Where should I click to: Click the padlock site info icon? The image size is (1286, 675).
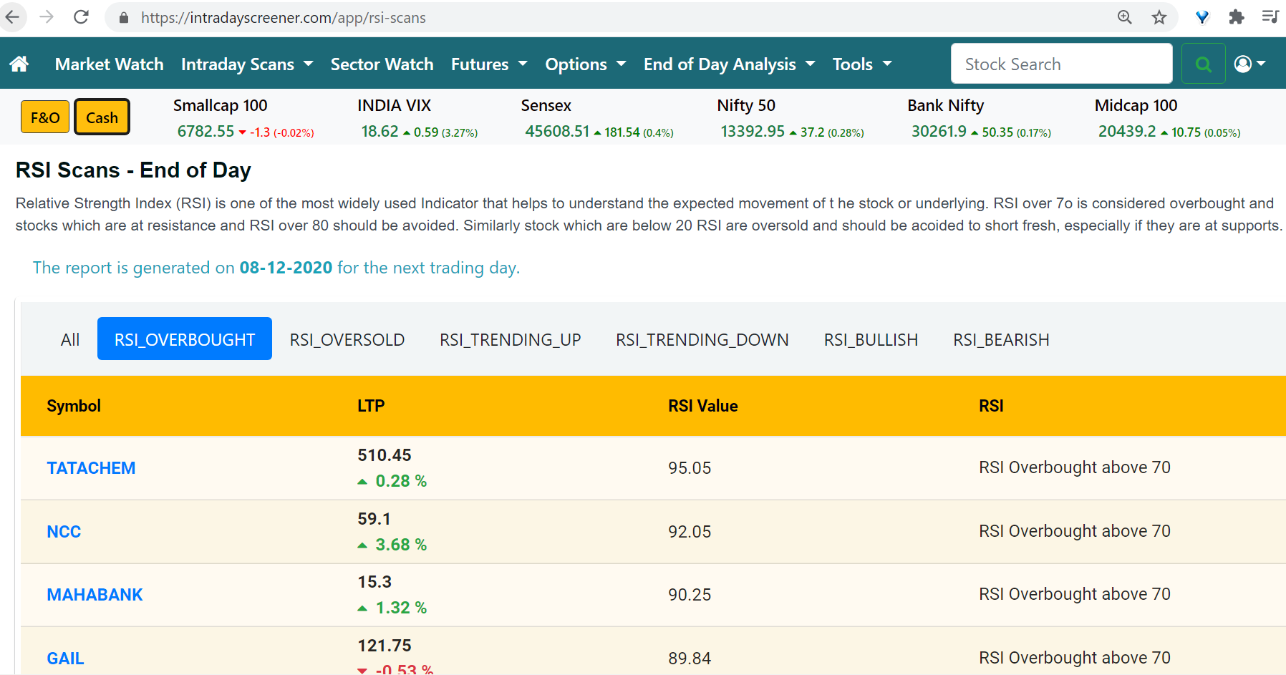click(123, 18)
